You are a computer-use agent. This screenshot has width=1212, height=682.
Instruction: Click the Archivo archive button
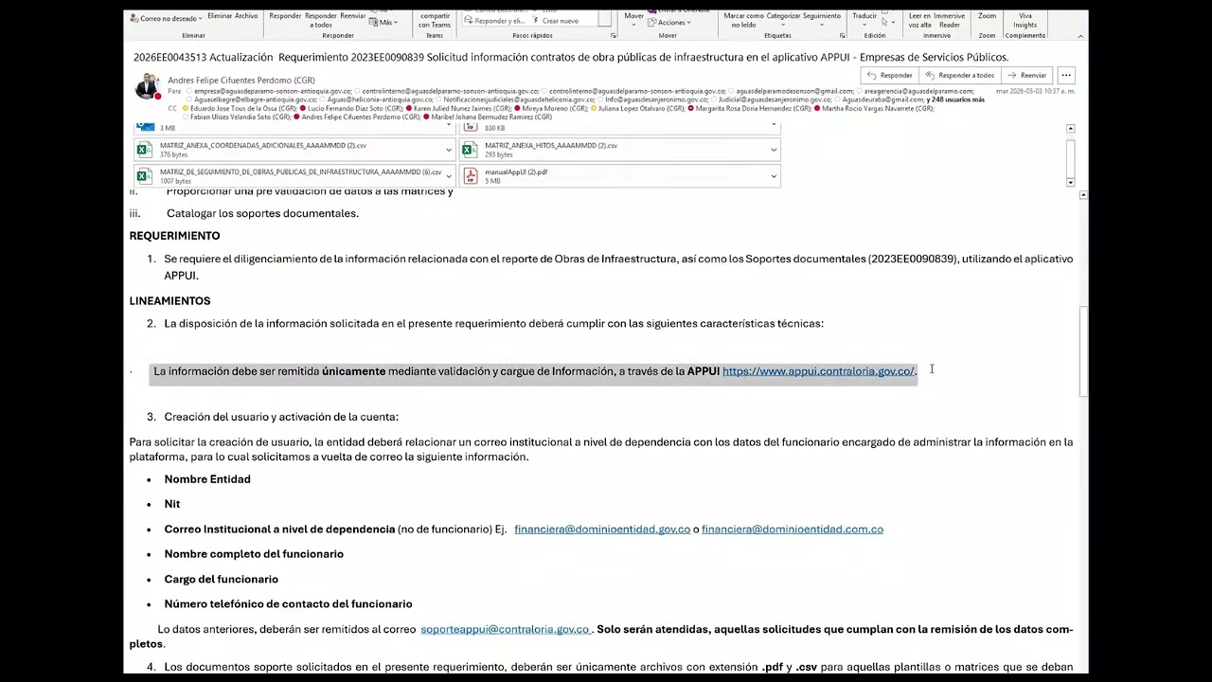246,16
